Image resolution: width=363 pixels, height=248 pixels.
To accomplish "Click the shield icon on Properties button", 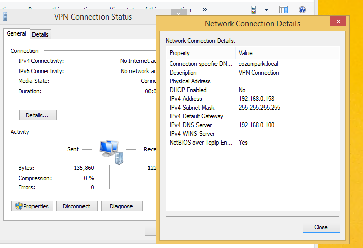I will click(19, 206).
